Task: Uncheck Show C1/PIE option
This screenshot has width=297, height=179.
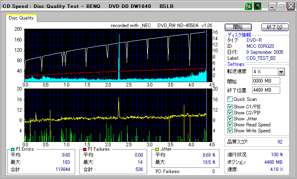Action: [230, 106]
